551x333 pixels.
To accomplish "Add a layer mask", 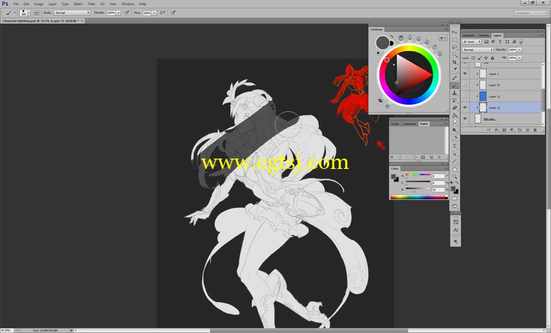I will [504, 130].
